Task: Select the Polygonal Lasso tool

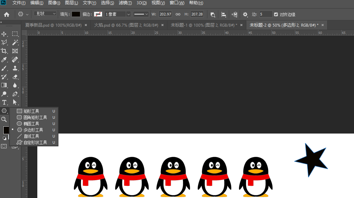Action: pos(4,42)
